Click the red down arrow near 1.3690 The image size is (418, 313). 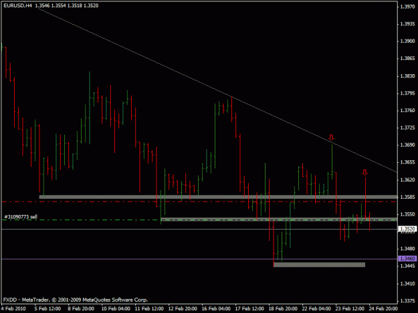tap(331, 137)
